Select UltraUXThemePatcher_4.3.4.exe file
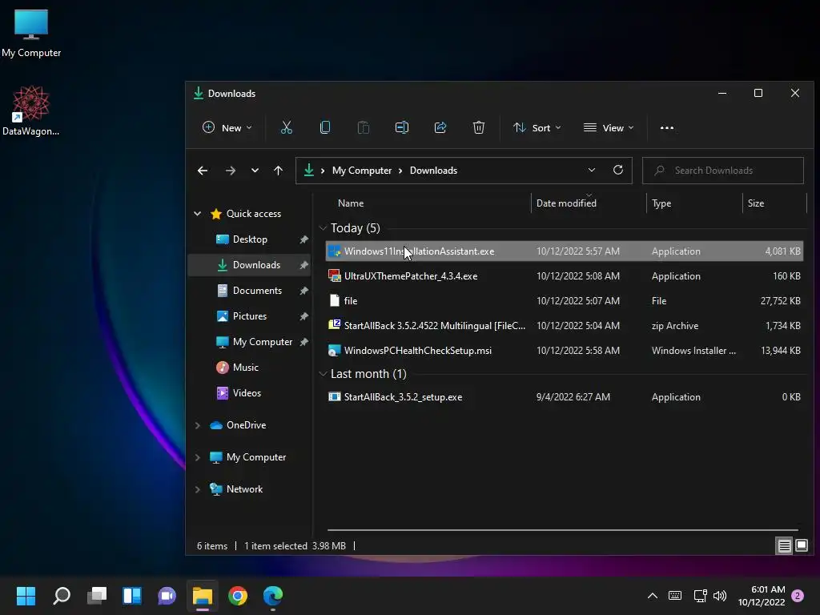Image resolution: width=820 pixels, height=615 pixels. [565, 276]
